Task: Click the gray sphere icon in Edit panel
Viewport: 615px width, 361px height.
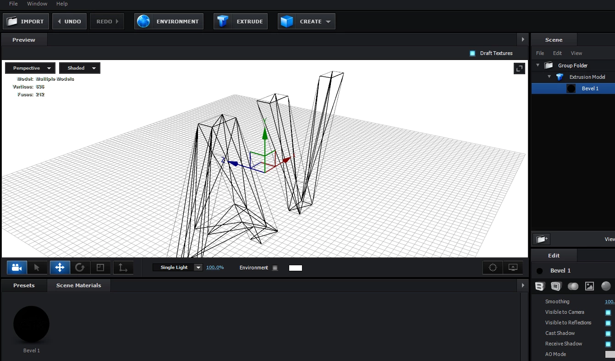Action: coord(606,286)
